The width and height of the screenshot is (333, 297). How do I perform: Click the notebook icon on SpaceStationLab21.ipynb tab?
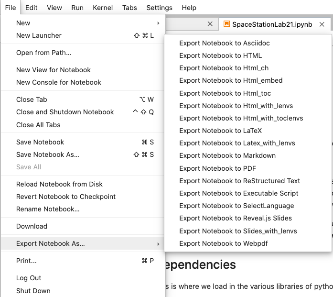pyautogui.click(x=226, y=24)
